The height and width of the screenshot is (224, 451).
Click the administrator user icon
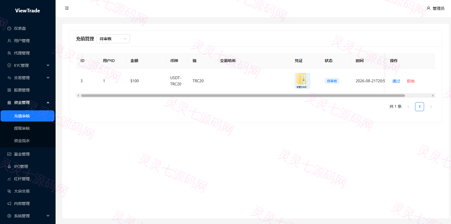coord(429,8)
